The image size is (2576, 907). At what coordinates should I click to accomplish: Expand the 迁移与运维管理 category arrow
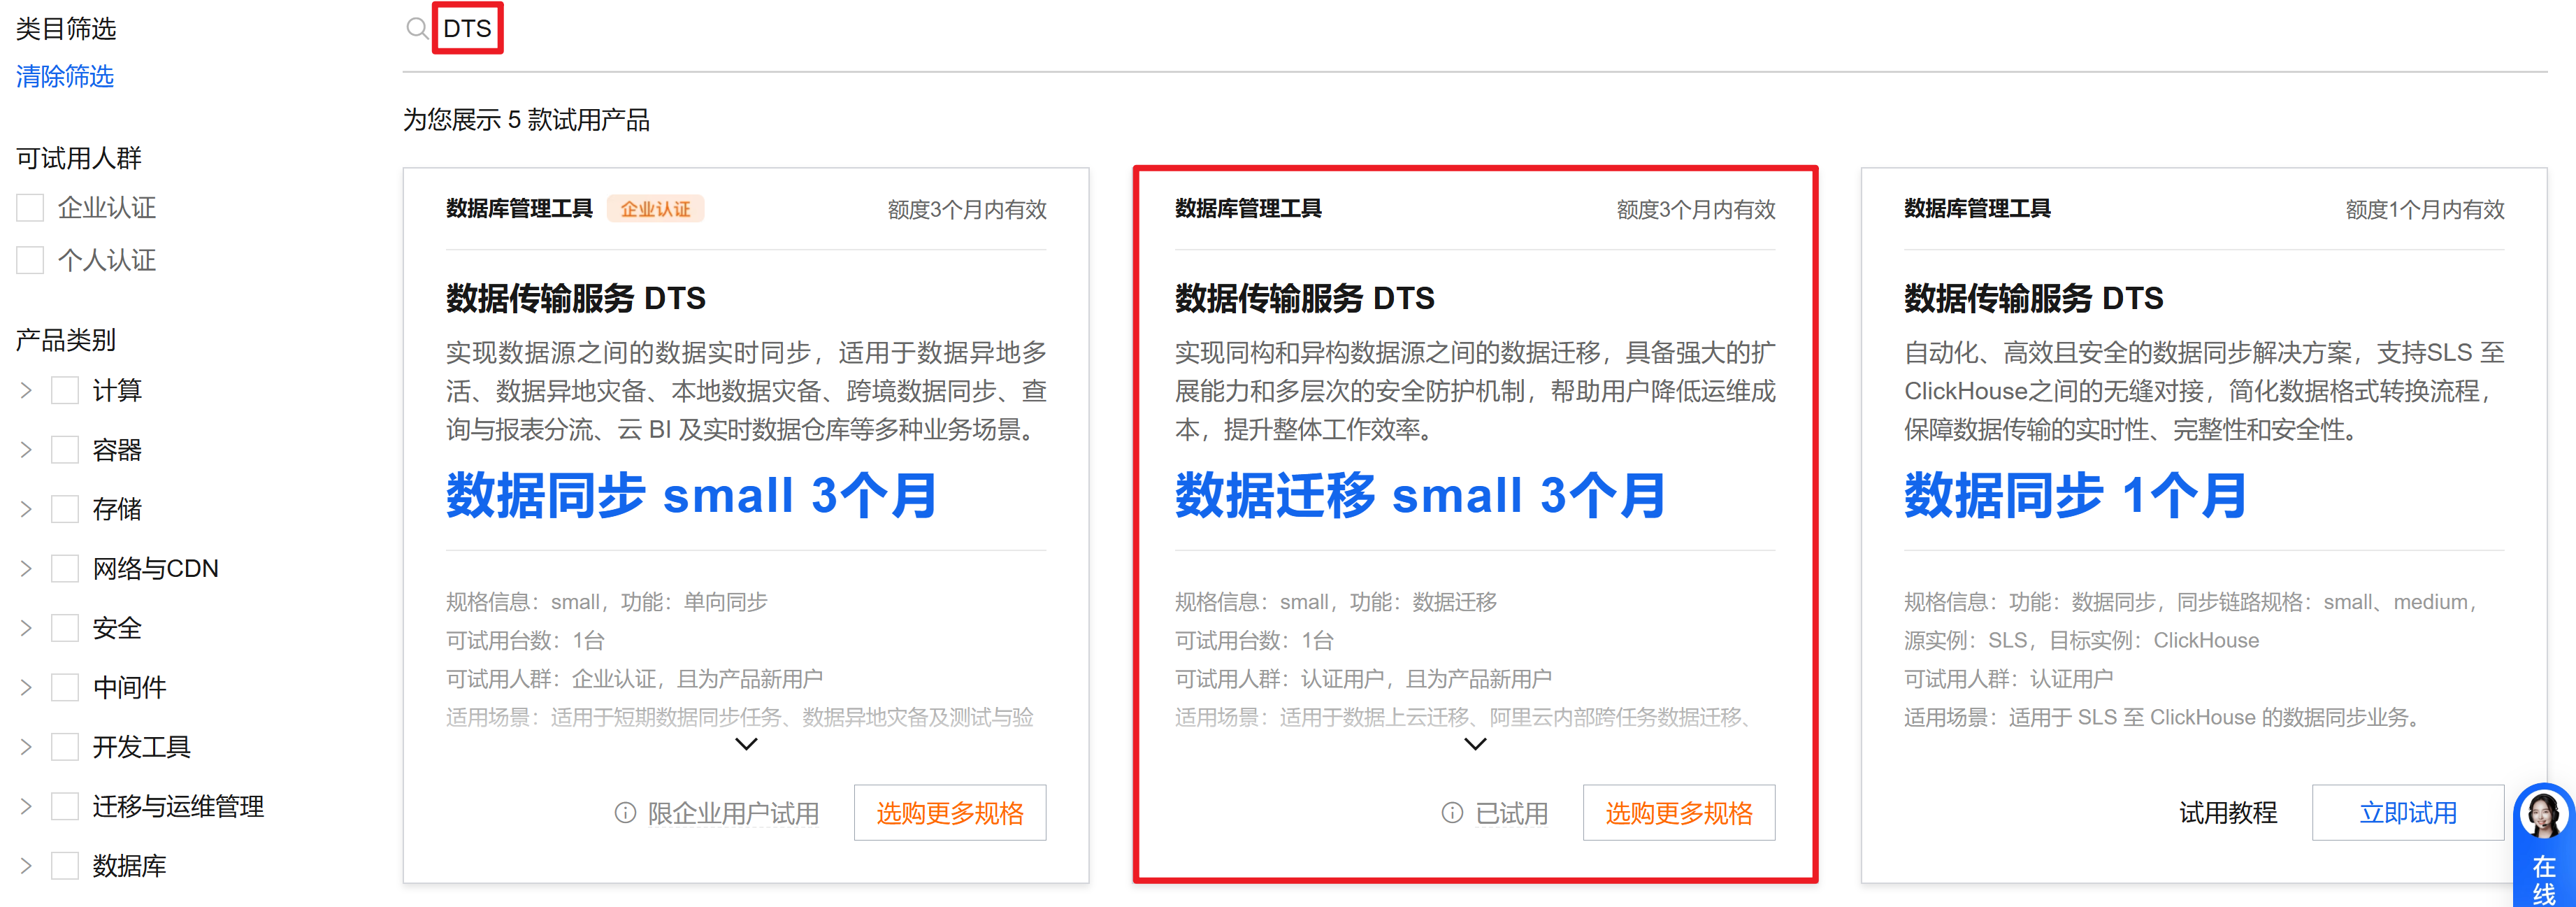[x=26, y=806]
